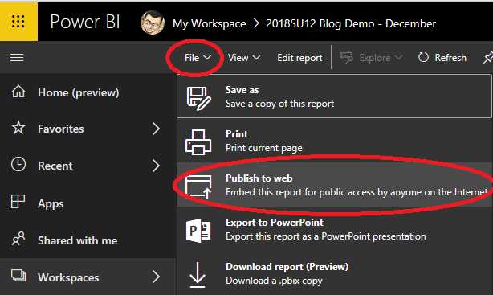Select Export to PowerPoint menu entry
Screen dimensions: 493x295
point(335,229)
